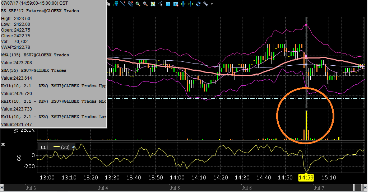371x192 pixels.
Task: Click the ES SEP'17 Futures@GLOBEX Trades title
Action: point(40,11)
